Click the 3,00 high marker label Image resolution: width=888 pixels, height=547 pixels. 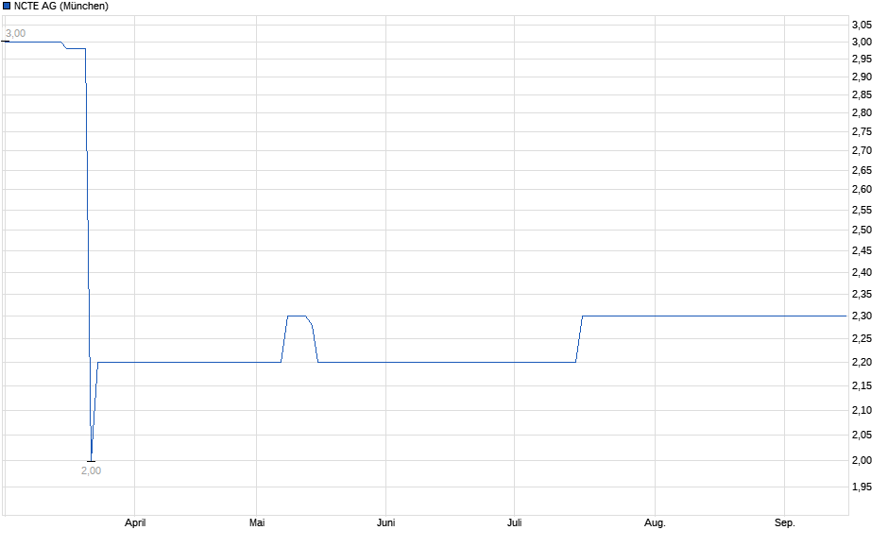pyautogui.click(x=15, y=33)
